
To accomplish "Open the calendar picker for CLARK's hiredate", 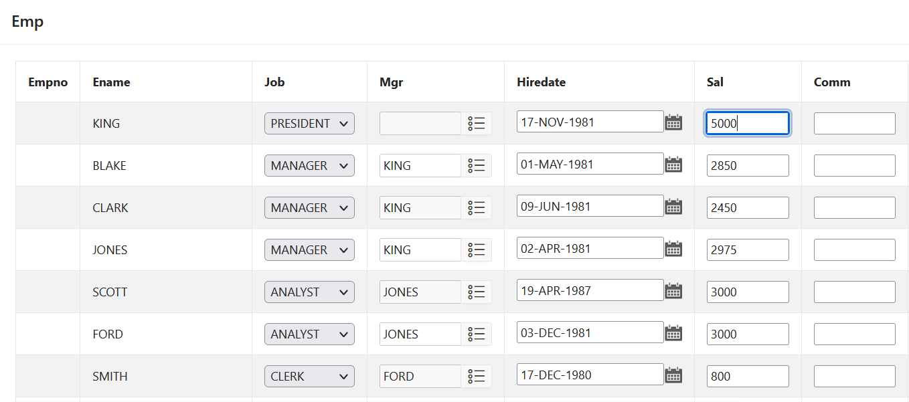I will click(x=674, y=207).
